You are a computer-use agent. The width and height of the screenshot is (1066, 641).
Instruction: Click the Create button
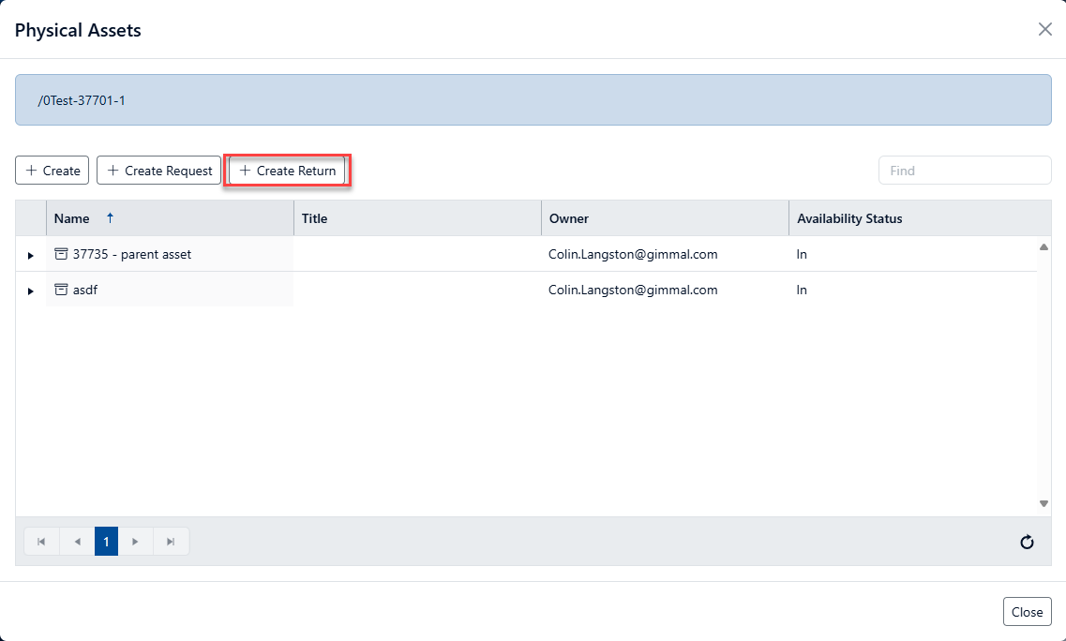(x=53, y=171)
